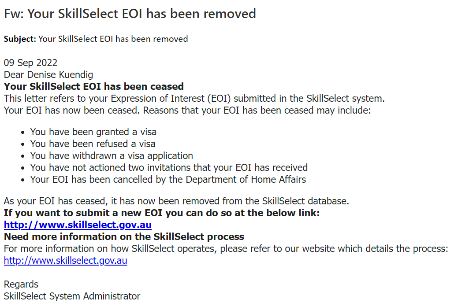The height and width of the screenshot is (303, 454).
Task: Click the heading 'Need more information on the SkillSelect process'
Action: tap(124, 237)
